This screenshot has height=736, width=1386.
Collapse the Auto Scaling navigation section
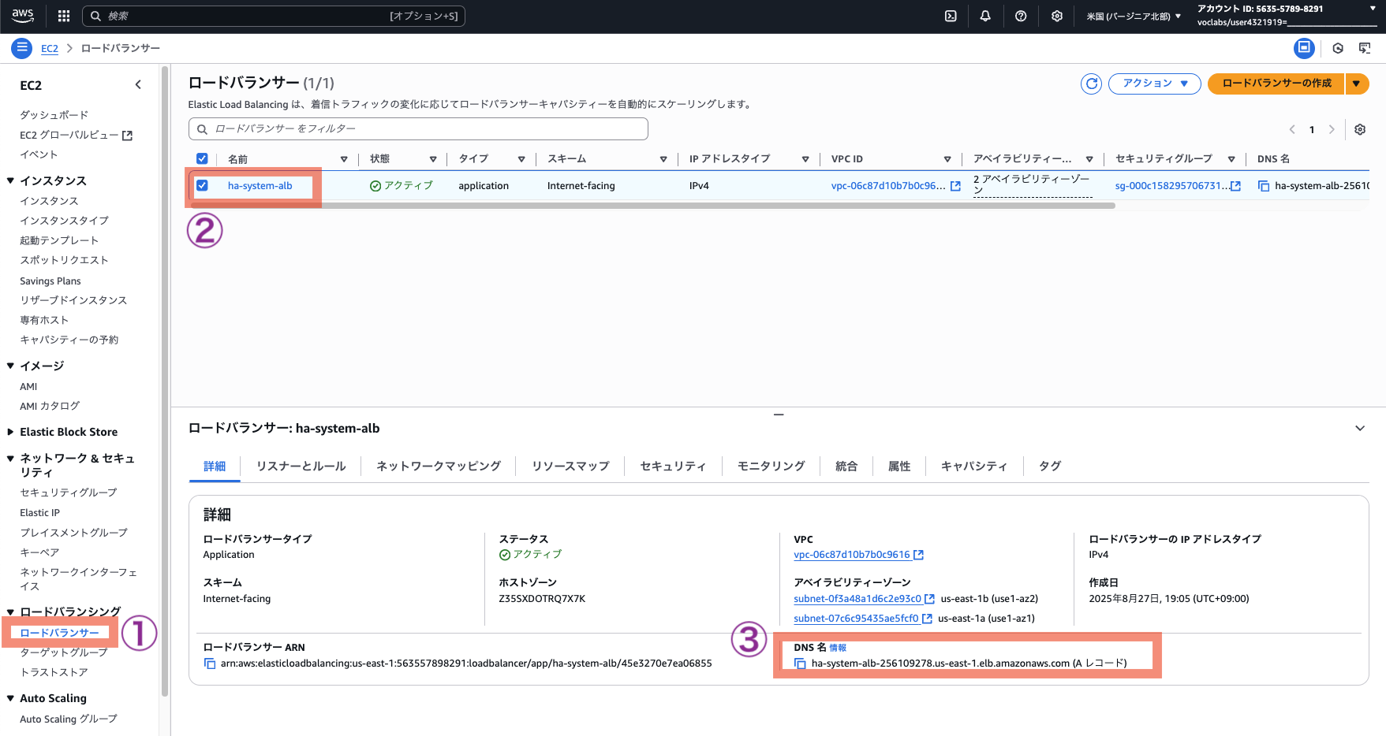10,698
